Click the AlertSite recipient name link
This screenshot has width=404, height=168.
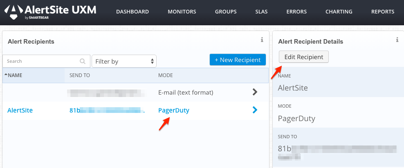20,110
